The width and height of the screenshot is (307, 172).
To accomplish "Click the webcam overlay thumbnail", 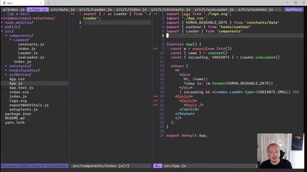I will tap(280, 151).
